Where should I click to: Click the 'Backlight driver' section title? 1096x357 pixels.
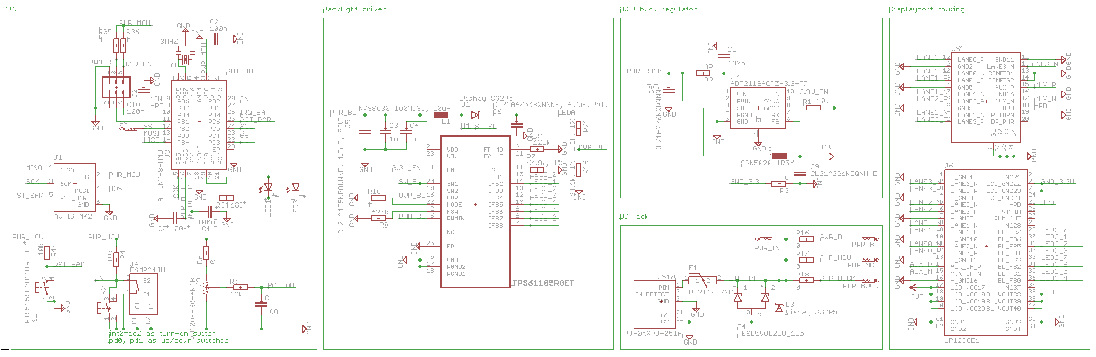354,9
